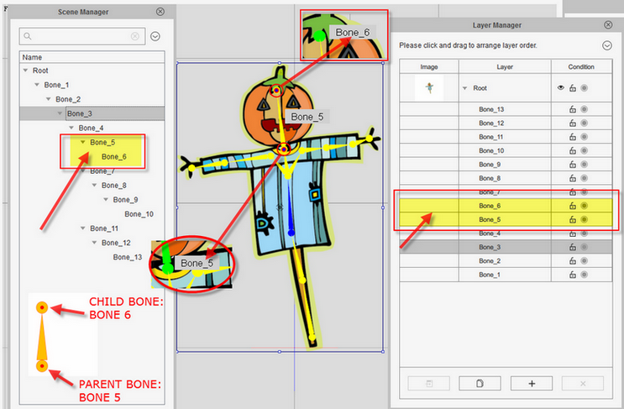Add a new layer with plus button
This screenshot has width=624, height=409.
tap(532, 384)
